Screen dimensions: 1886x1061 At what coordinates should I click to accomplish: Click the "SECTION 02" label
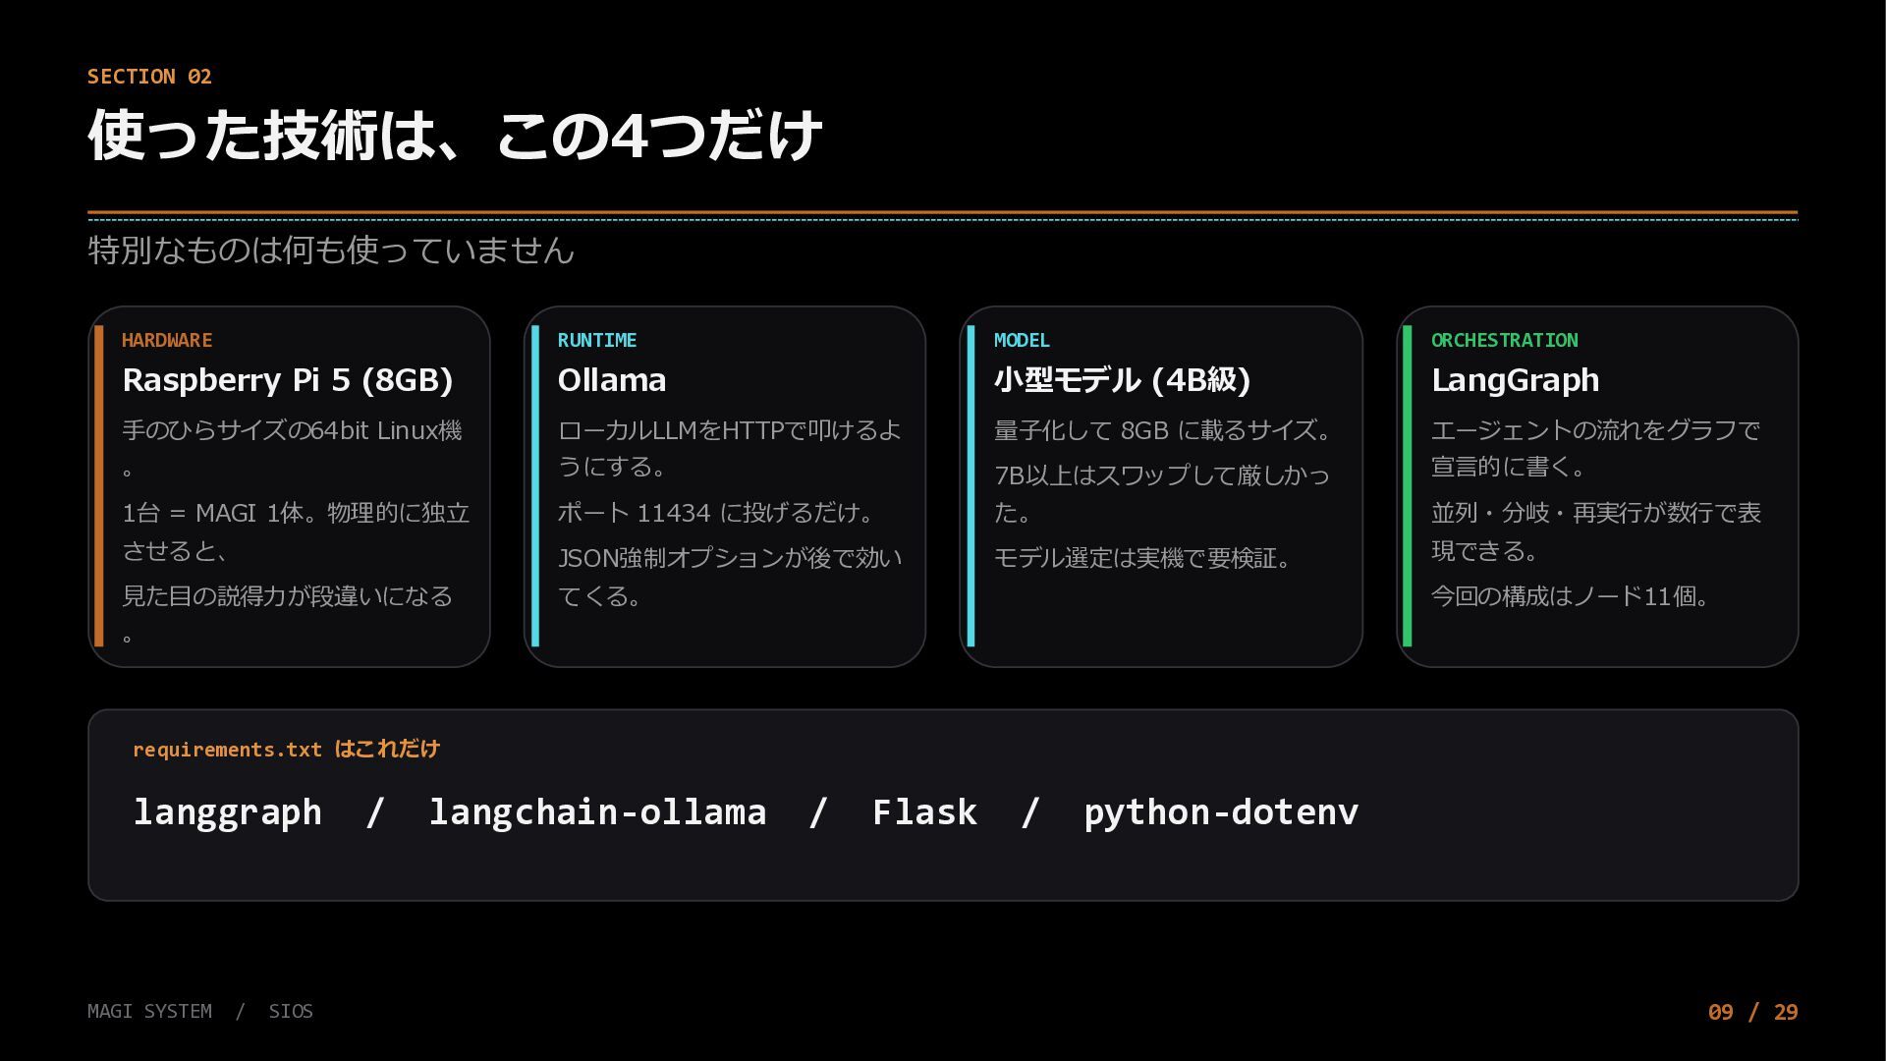[x=149, y=77]
